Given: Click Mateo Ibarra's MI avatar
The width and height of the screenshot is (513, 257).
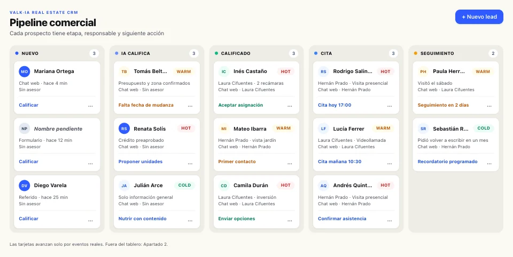Looking at the screenshot, I should click(x=224, y=128).
